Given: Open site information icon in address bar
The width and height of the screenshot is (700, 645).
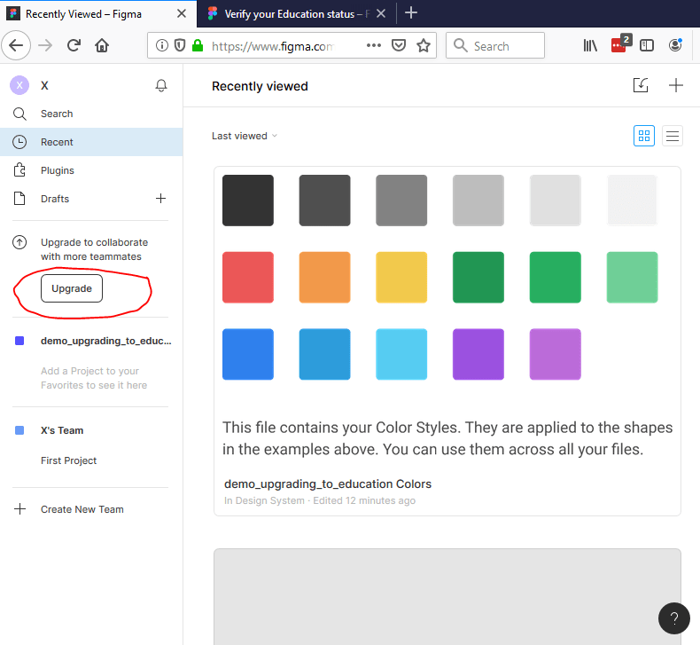Looking at the screenshot, I should [162, 45].
